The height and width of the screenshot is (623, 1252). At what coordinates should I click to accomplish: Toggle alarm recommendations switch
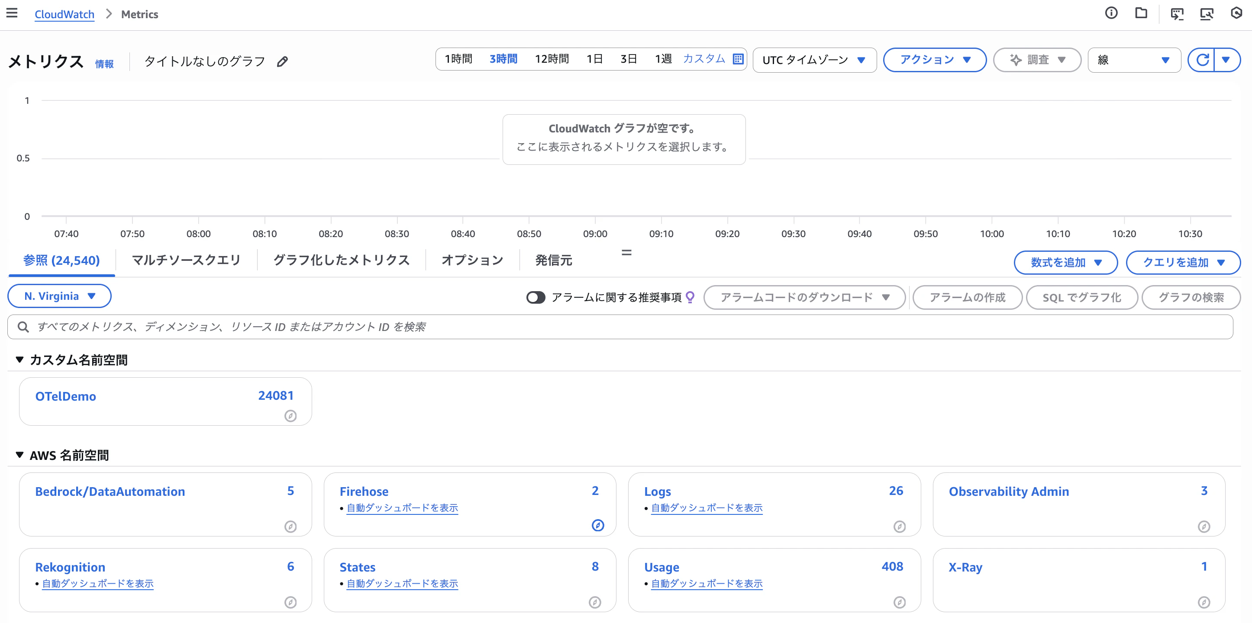(x=536, y=297)
